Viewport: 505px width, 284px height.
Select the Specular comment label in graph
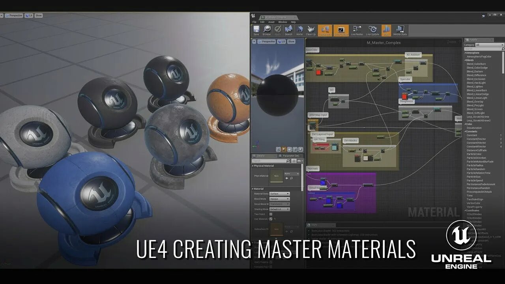[x=406, y=79]
